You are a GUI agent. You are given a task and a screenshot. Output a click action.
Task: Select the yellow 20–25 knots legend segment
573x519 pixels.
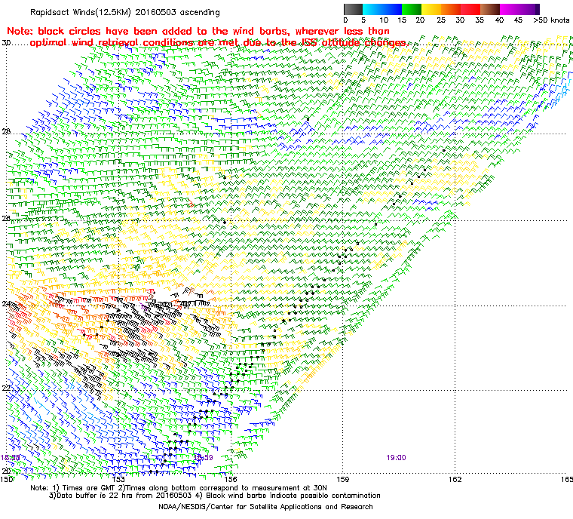(431, 9)
